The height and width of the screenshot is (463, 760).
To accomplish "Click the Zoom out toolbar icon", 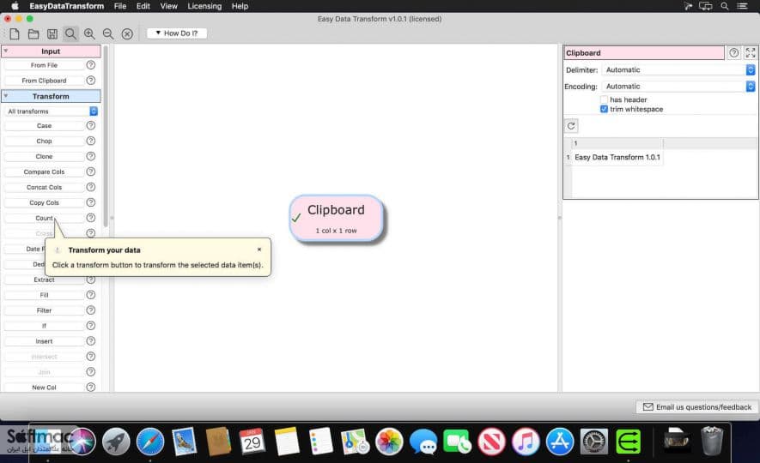I will click(108, 33).
